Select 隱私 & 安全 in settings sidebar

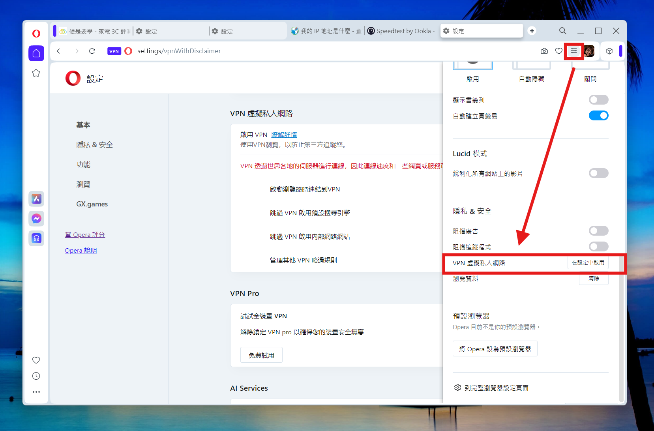click(94, 145)
